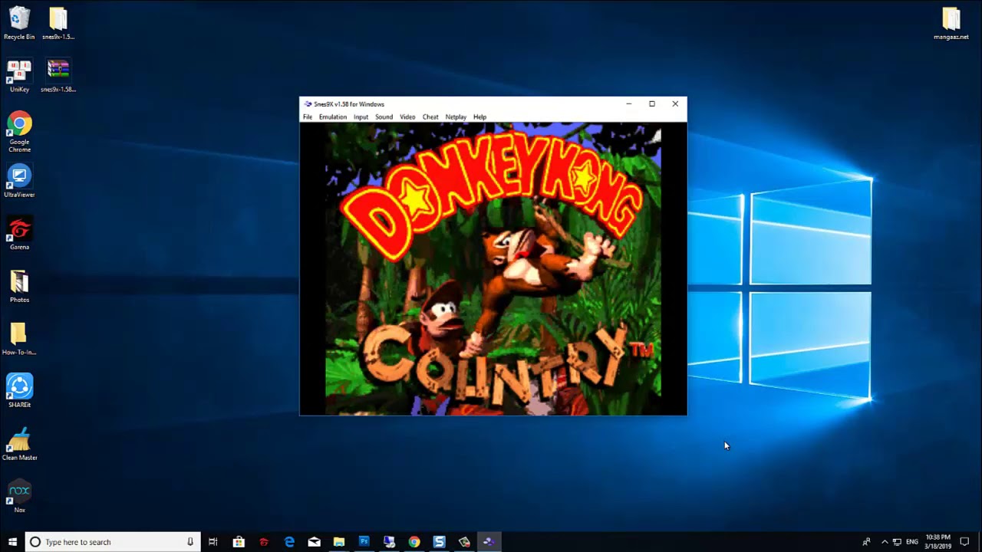Open the clock showing 10:38 PM
The height and width of the screenshot is (552, 982).
click(938, 542)
